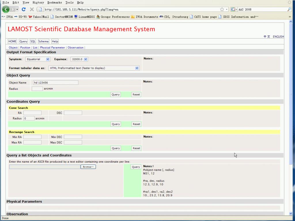Open the Bookmarks menu
This screenshot has width=295, height=221.
pyautogui.click(x=54, y=2)
